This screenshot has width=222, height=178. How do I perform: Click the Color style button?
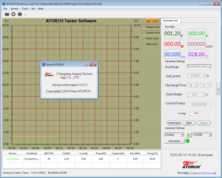click(x=151, y=21)
